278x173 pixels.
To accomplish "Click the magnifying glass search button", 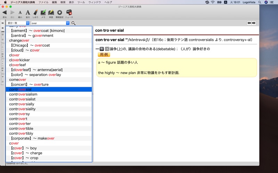I will point(73,23).
